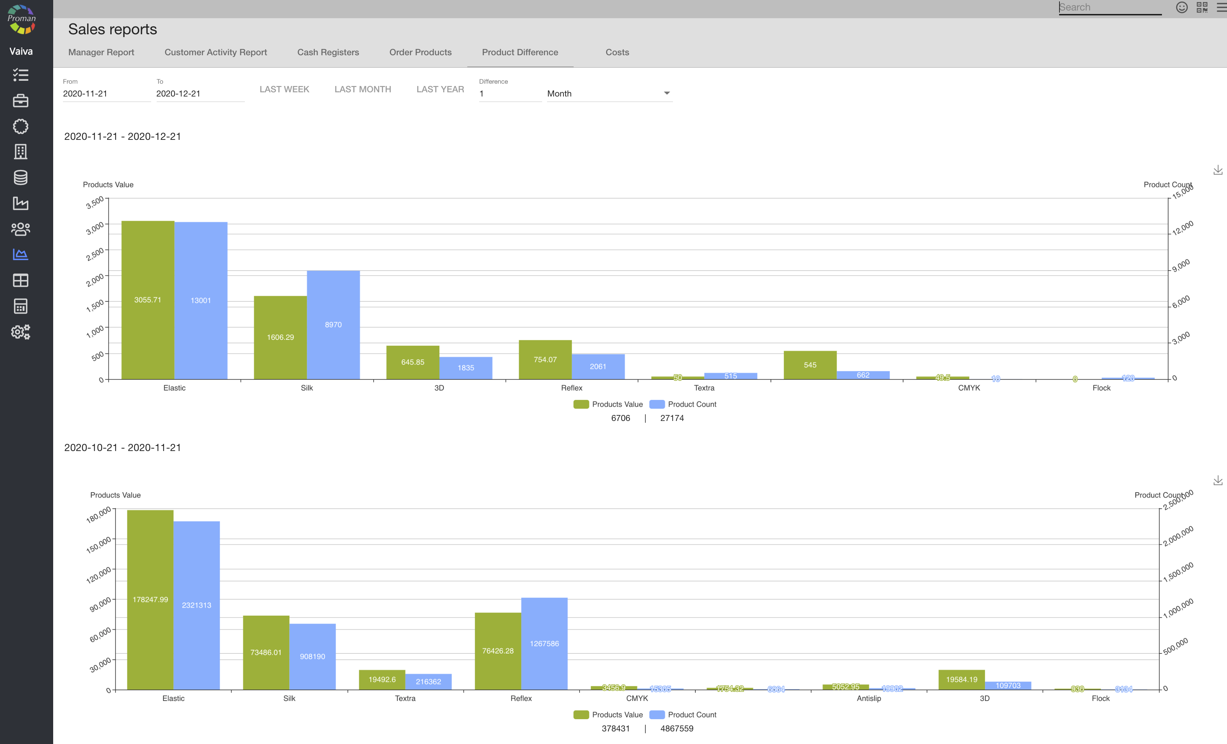
Task: Open the hamburger menu in the top right
Action: pos(1221,7)
